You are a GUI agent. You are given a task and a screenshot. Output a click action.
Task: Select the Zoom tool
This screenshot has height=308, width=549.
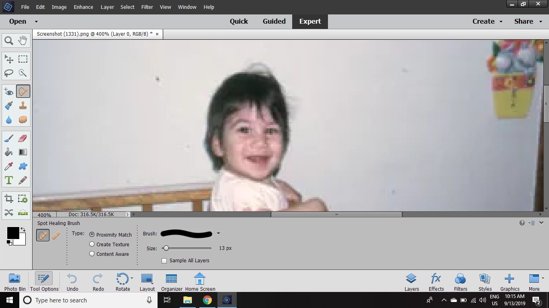(9, 41)
